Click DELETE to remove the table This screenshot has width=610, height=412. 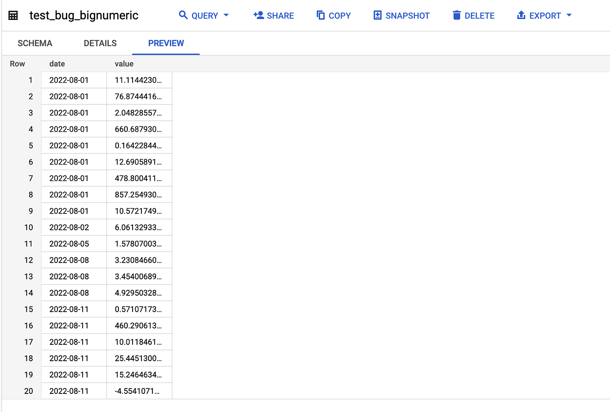(x=480, y=15)
